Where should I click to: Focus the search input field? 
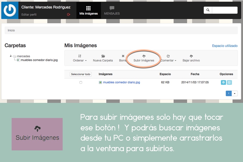[225, 10]
